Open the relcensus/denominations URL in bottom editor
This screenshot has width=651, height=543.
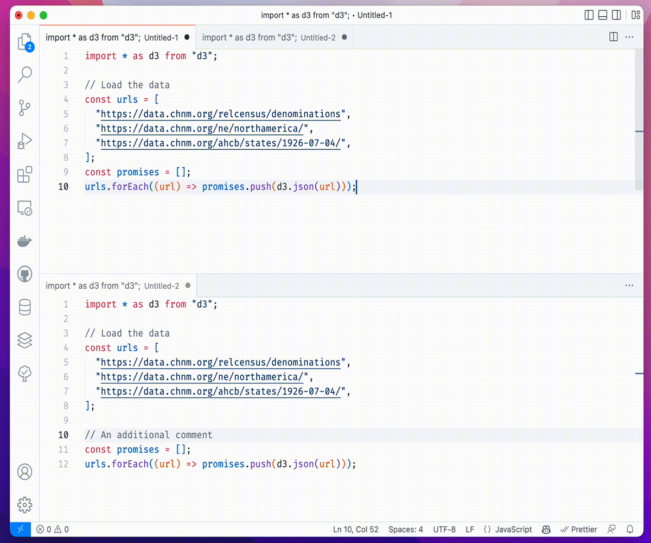(221, 362)
